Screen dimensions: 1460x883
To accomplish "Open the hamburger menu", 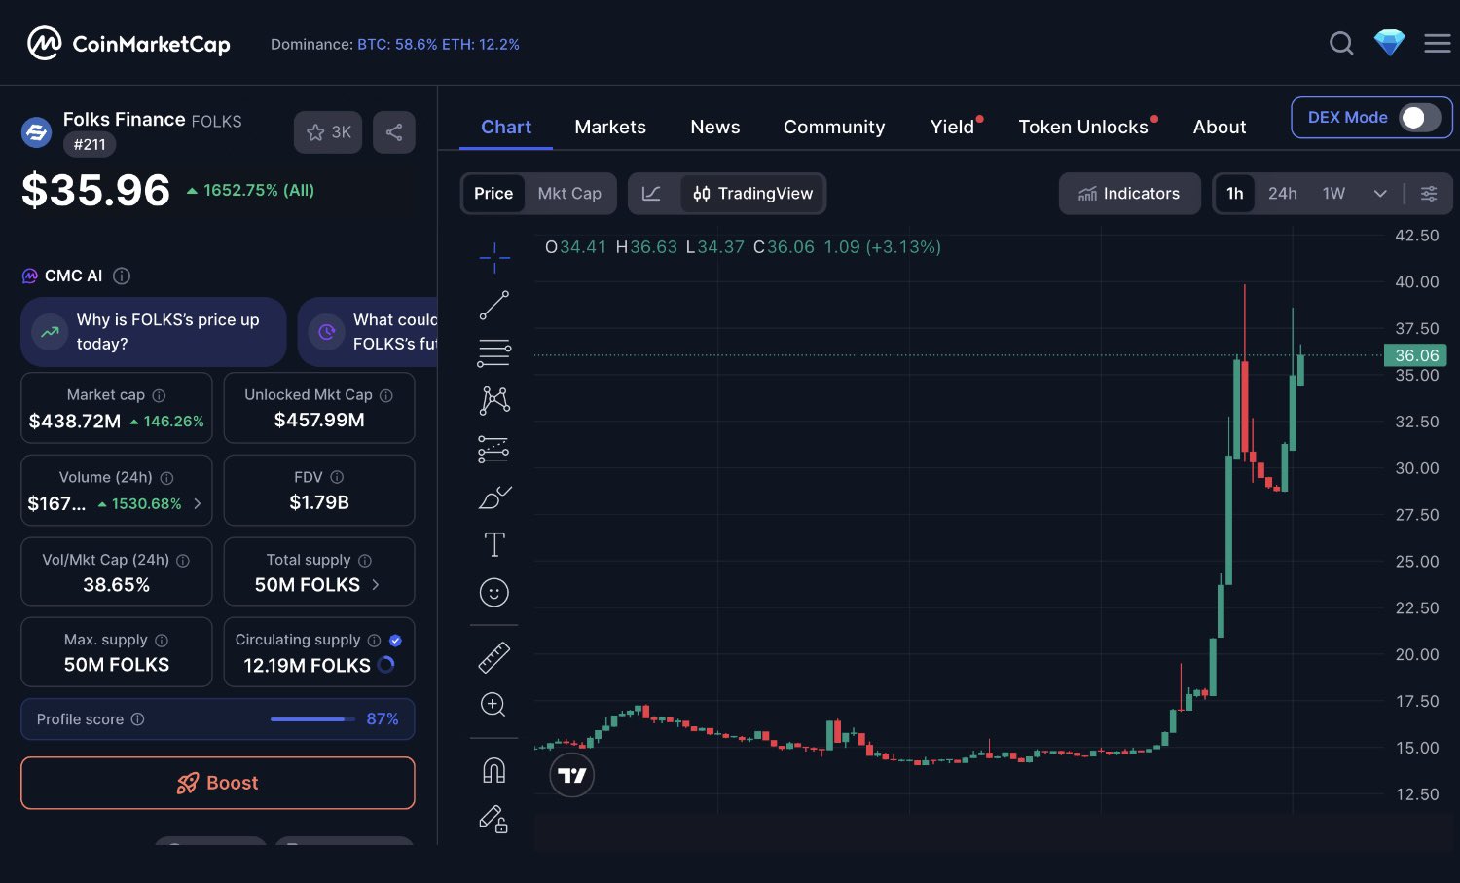I will tap(1438, 44).
